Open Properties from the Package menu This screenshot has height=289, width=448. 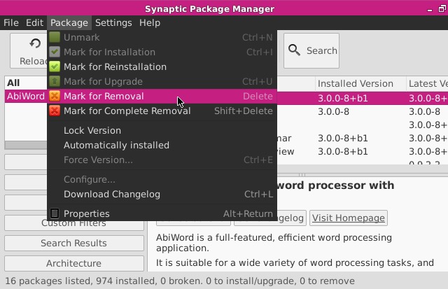pyautogui.click(x=86, y=213)
